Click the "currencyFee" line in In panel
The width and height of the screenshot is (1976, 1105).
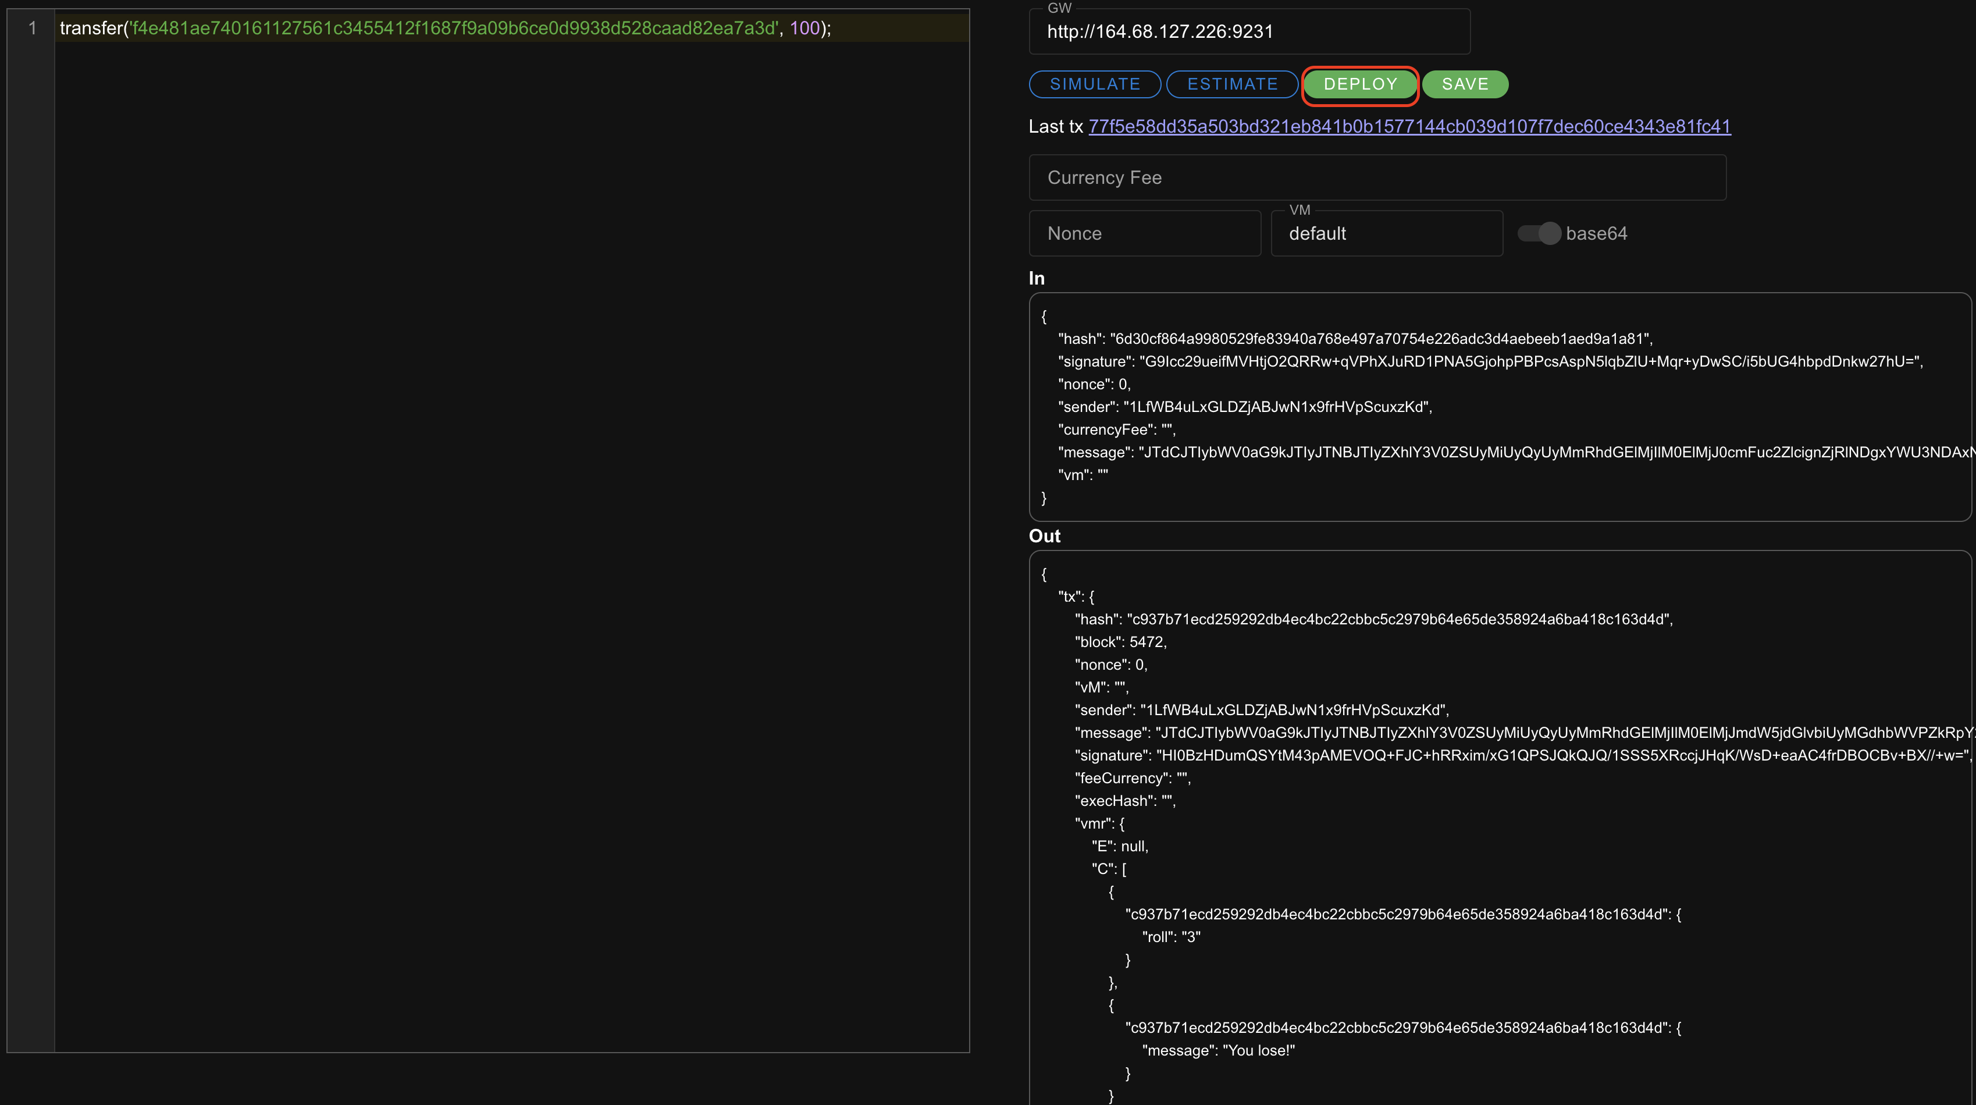tap(1116, 429)
